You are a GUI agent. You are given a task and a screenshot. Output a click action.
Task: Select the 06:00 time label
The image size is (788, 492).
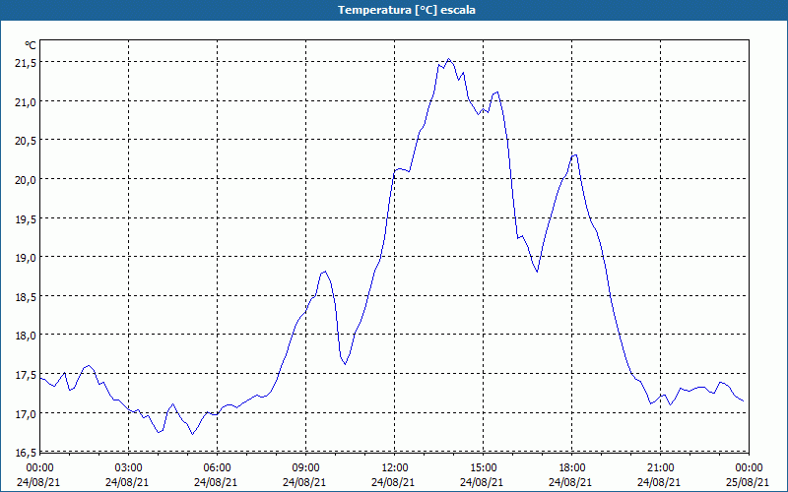[x=217, y=468]
